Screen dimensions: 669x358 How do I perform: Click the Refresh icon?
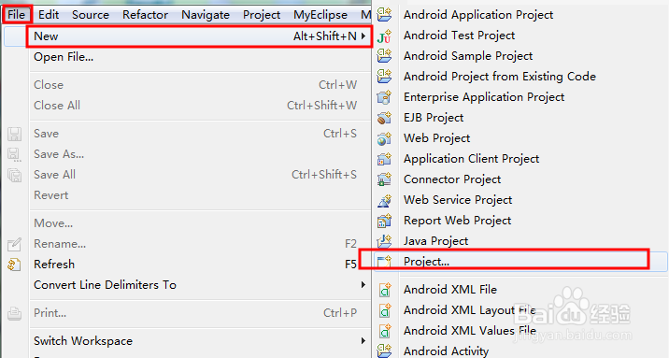(x=15, y=265)
